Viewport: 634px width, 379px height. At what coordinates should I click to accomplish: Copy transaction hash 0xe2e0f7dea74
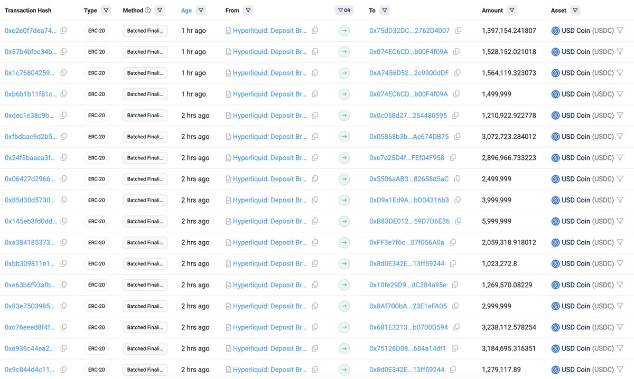click(x=63, y=31)
